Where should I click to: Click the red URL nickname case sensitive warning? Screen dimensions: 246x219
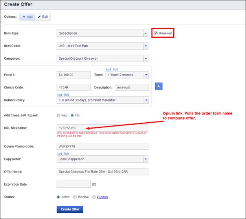pos(102,134)
